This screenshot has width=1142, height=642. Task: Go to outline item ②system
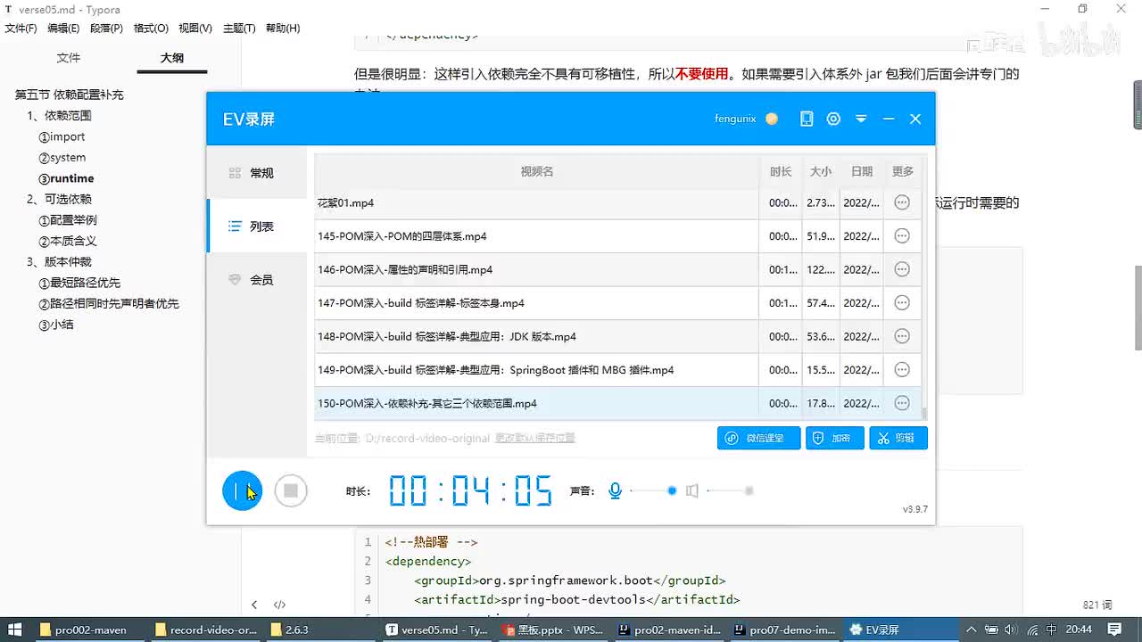[62, 158]
